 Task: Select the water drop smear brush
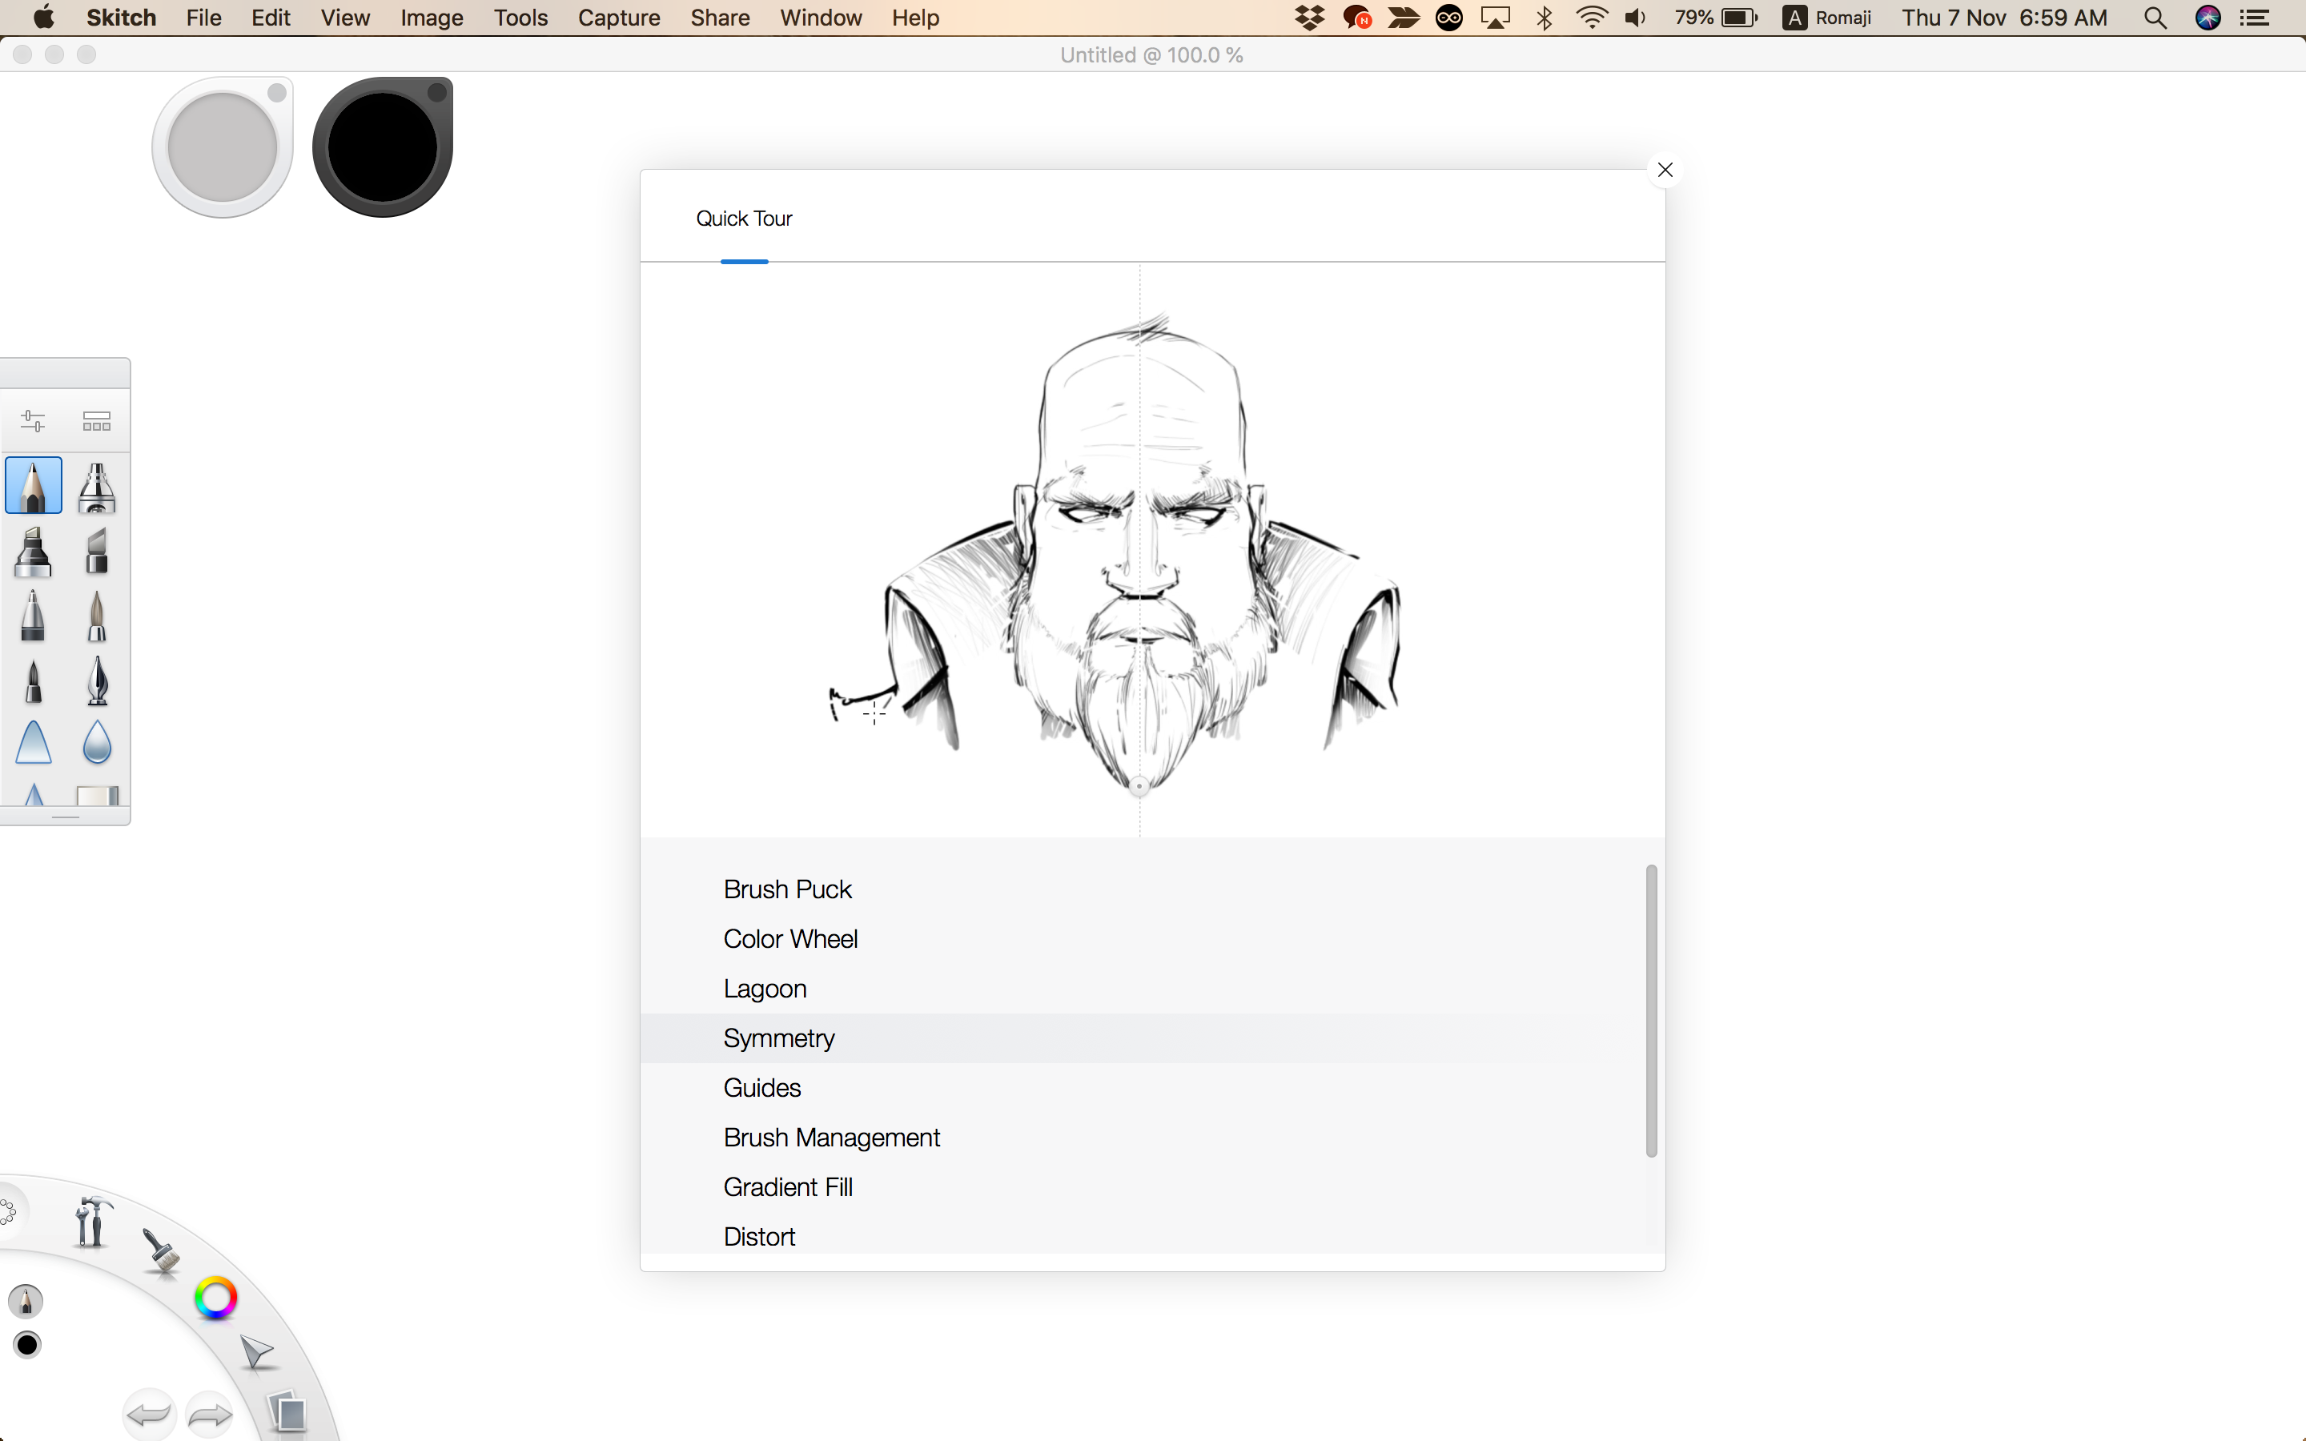pyautogui.click(x=96, y=742)
